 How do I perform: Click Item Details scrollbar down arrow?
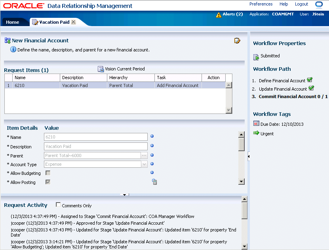[x=242, y=182]
